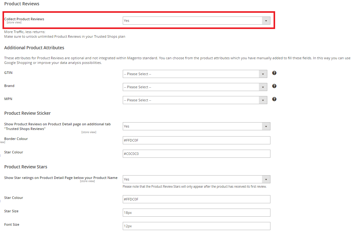
Task: Click the Star Size input field
Action: [x=196, y=213]
